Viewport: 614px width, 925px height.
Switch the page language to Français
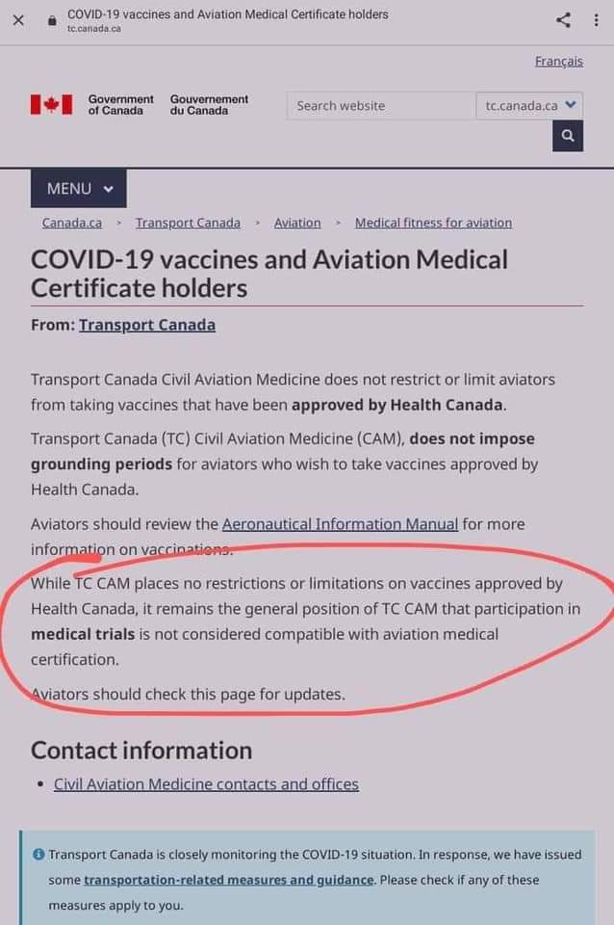(558, 61)
